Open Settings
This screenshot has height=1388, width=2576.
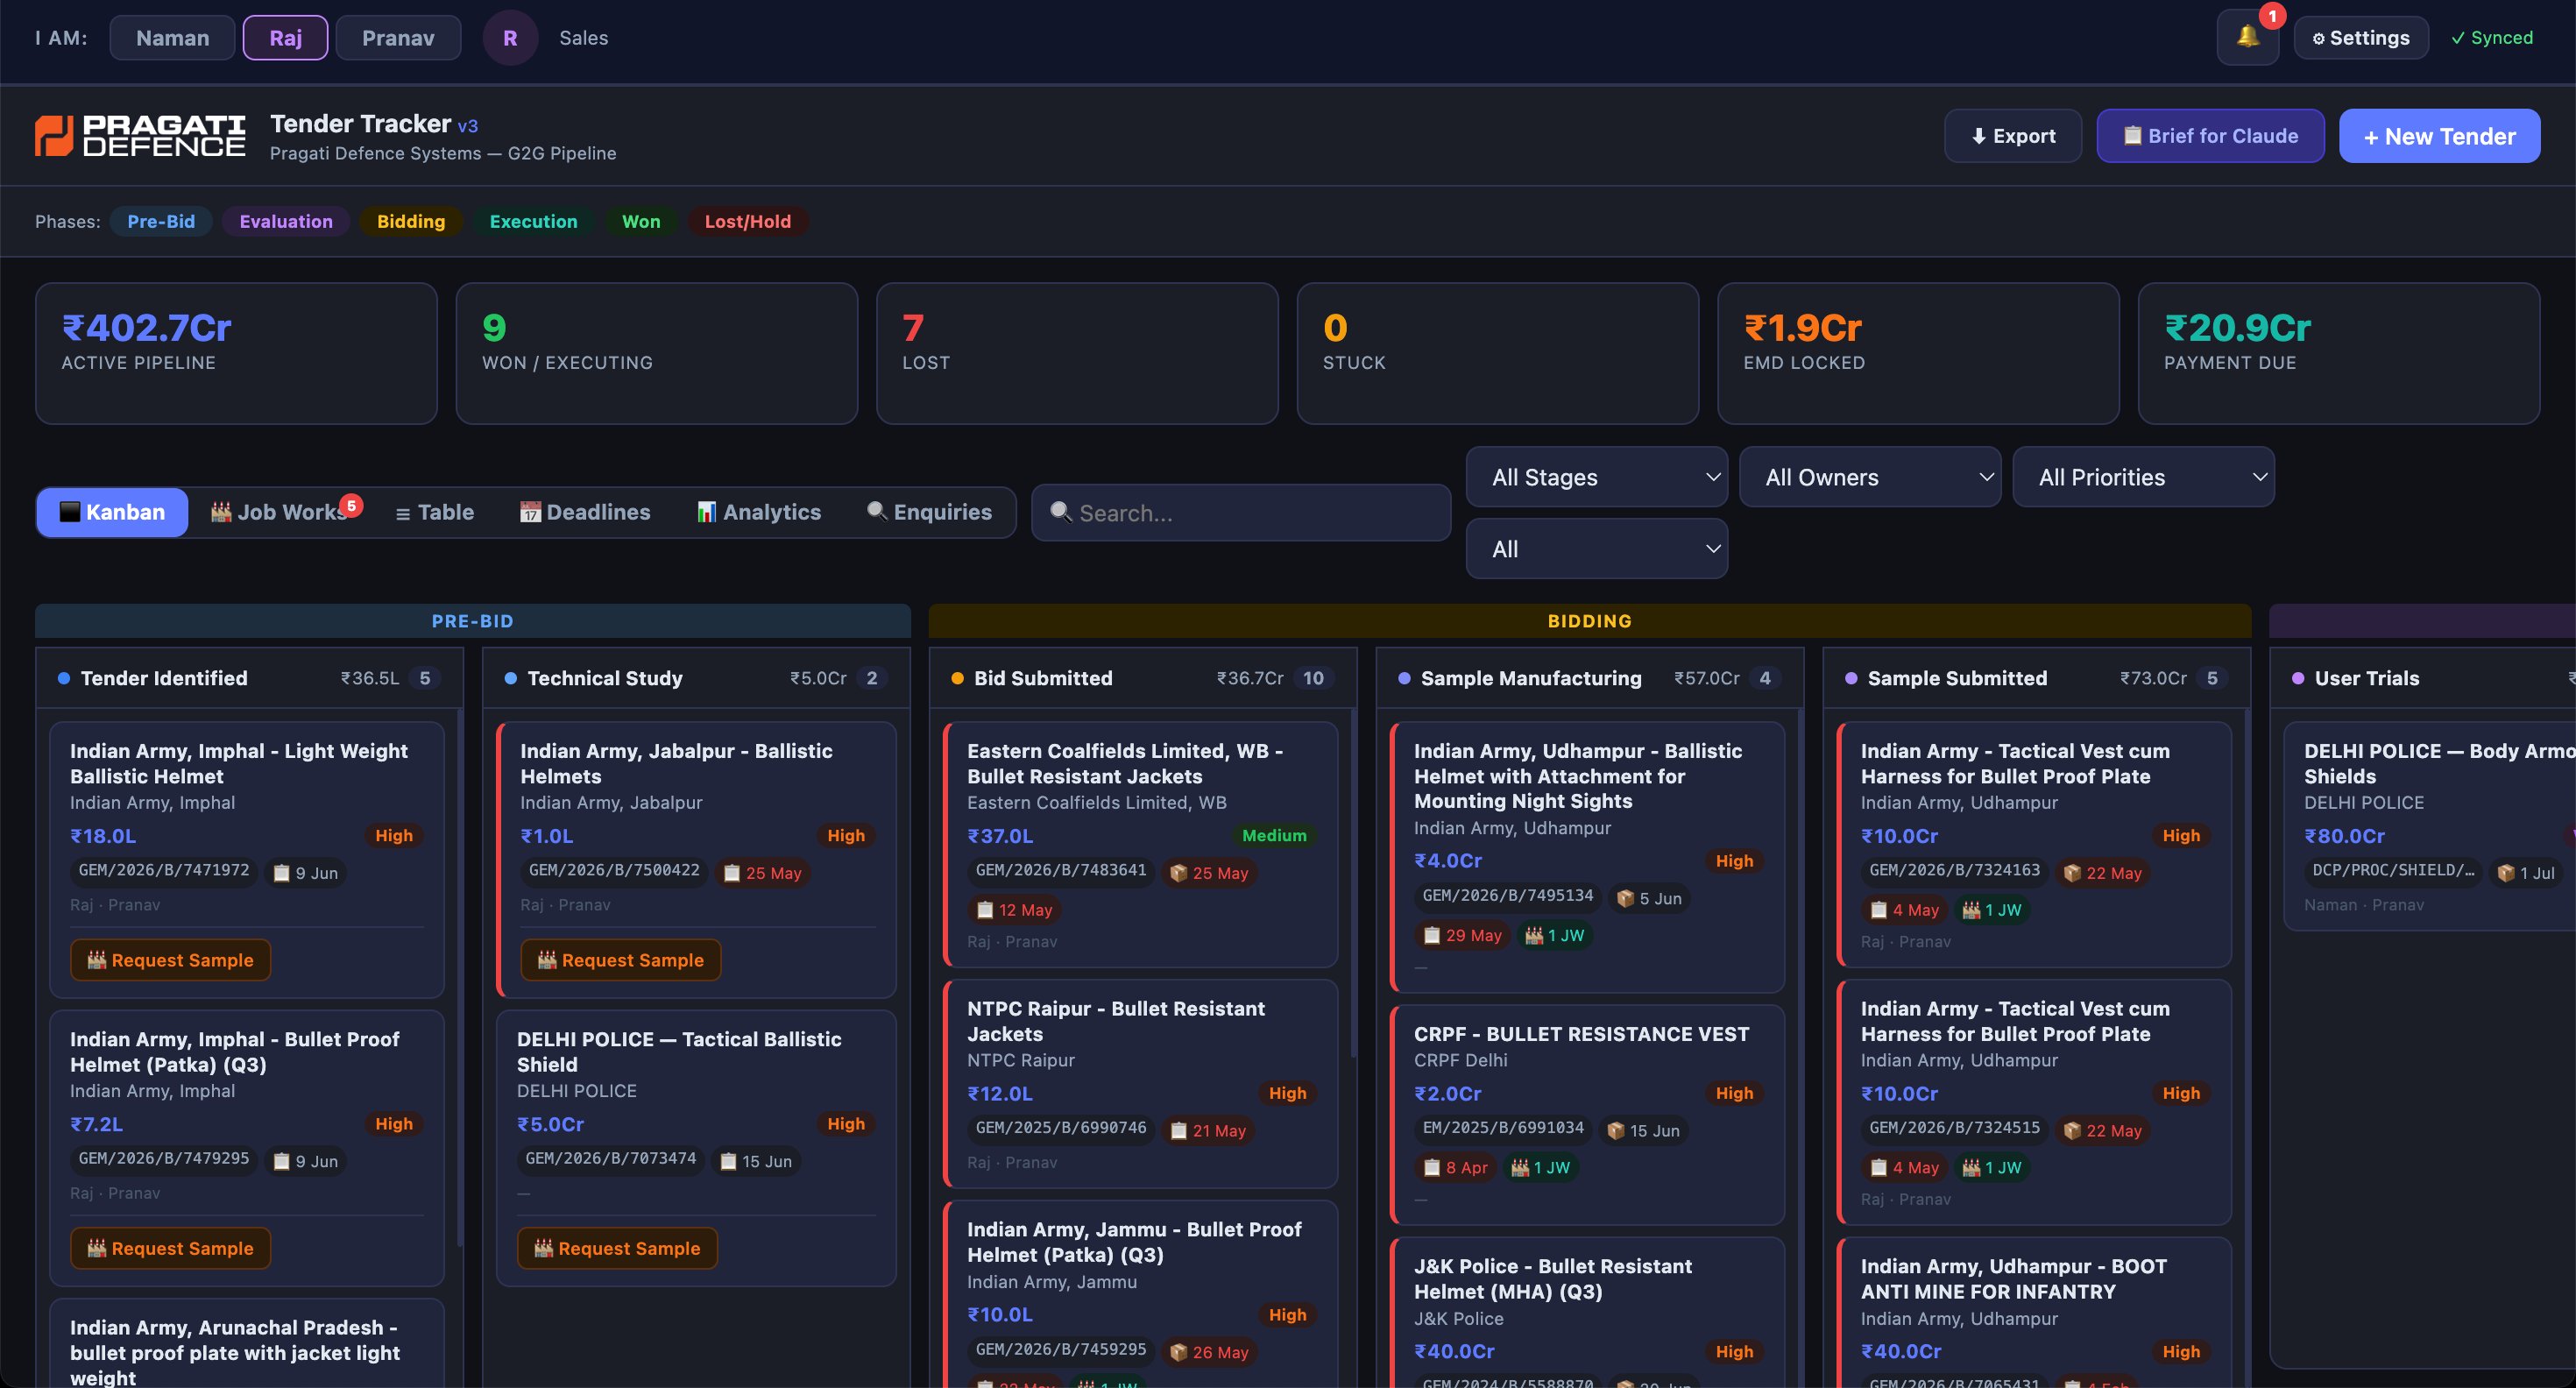[2360, 38]
